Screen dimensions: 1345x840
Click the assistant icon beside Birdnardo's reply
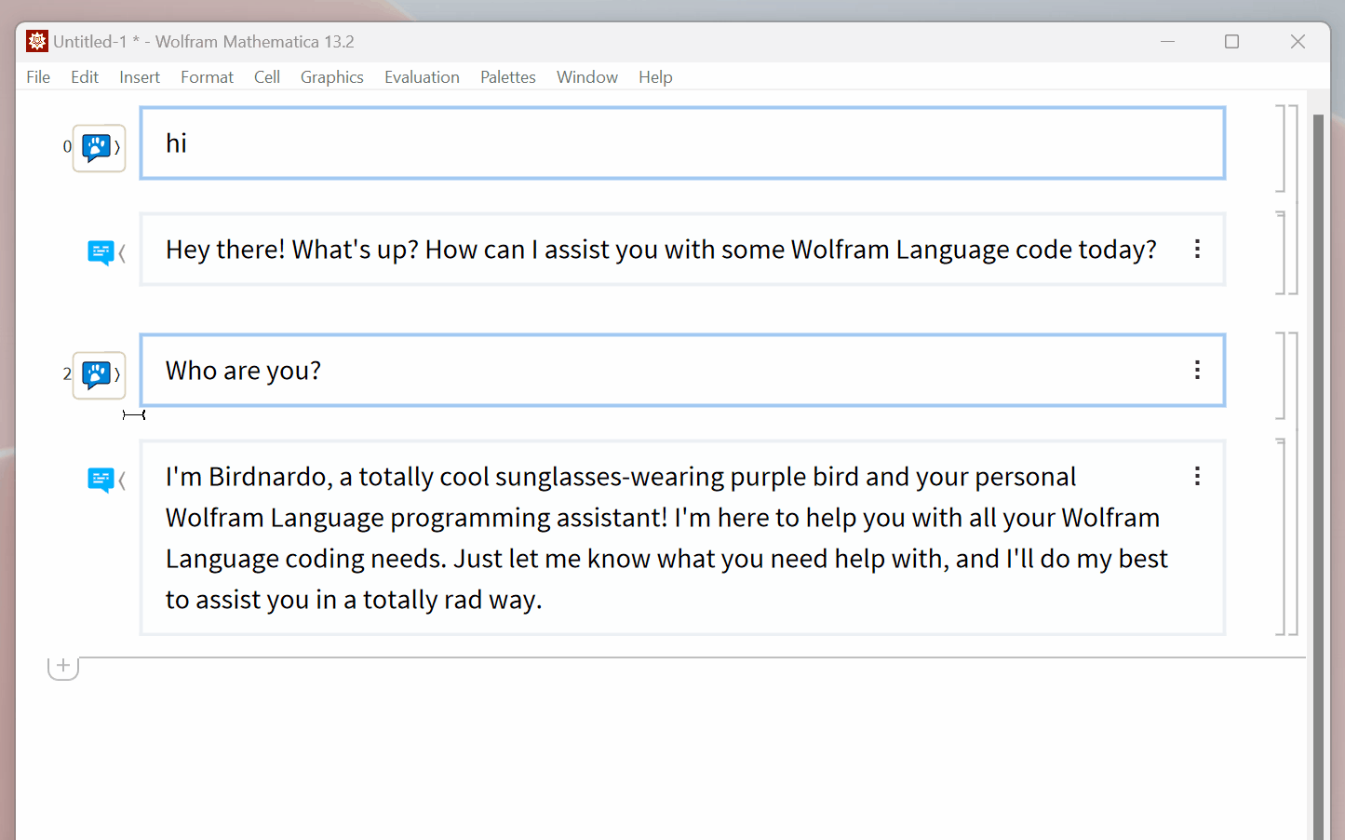[100, 477]
